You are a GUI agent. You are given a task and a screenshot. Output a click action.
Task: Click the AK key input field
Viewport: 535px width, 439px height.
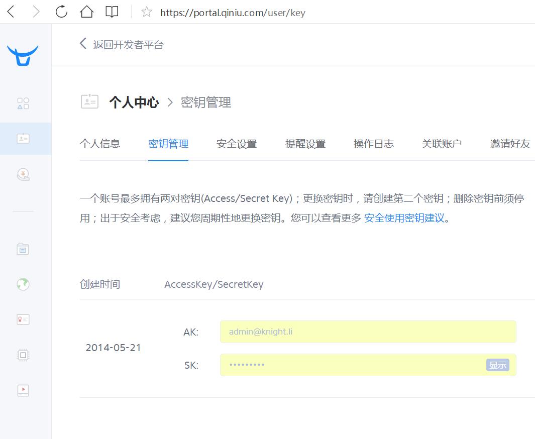point(368,332)
